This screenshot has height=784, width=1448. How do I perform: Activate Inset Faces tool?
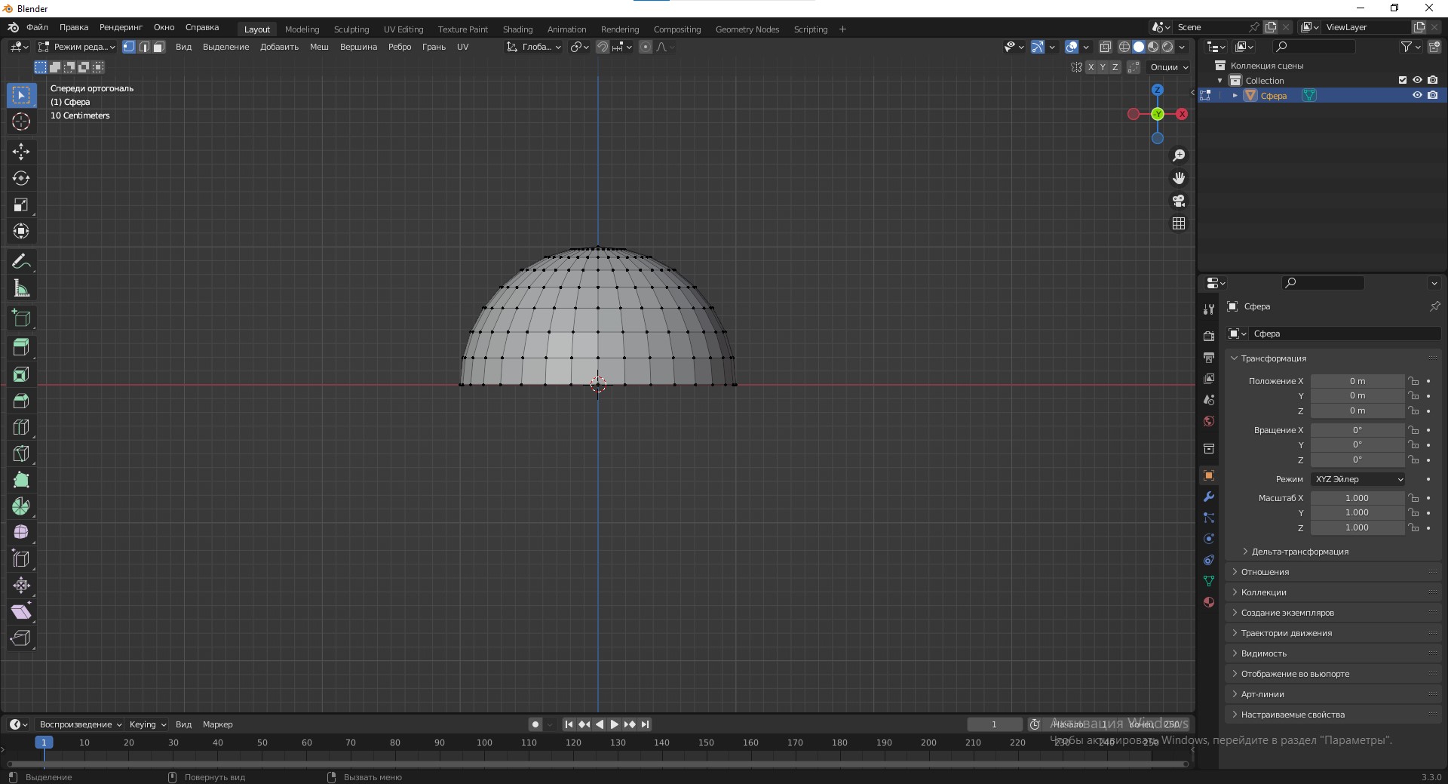click(21, 374)
